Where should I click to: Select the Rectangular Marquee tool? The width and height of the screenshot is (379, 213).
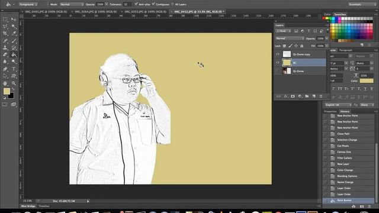pos(5,20)
